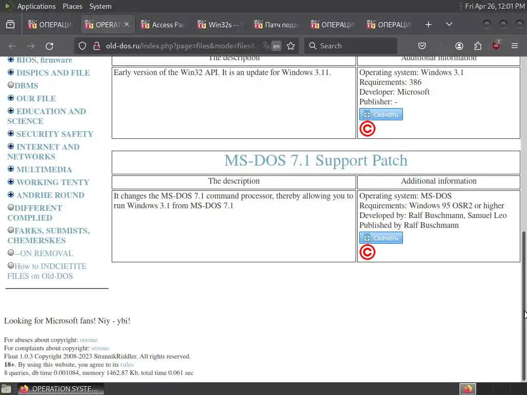This screenshot has height=395, width=527.
Task: Click the browser Back arrow
Action: (12, 46)
